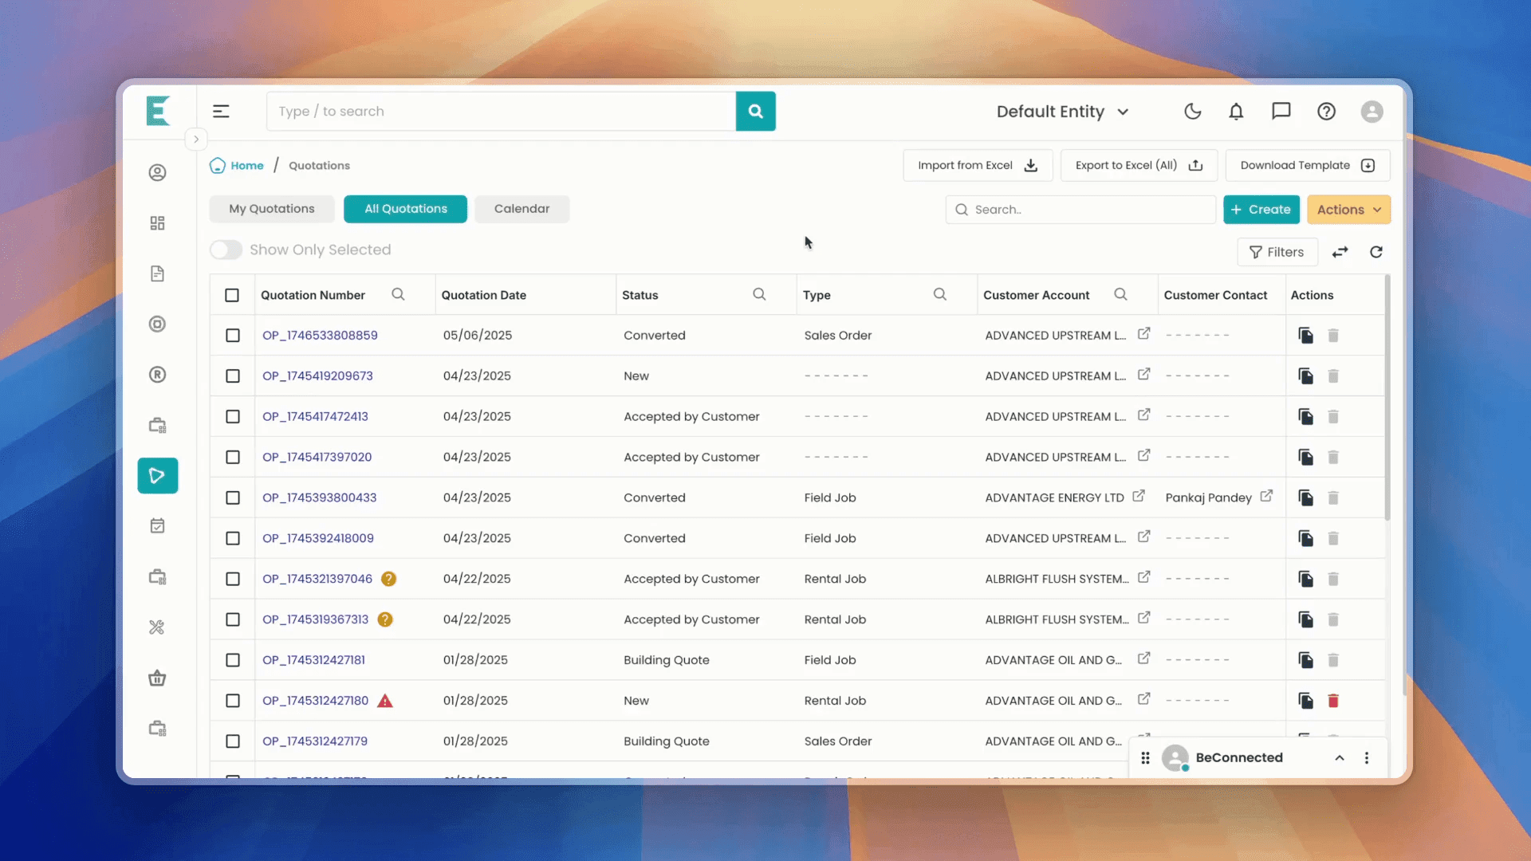Select checkbox for OP_1745312427179

click(x=232, y=741)
